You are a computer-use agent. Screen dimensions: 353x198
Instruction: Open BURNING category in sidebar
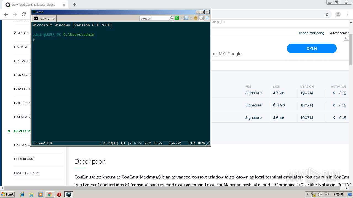click(x=22, y=75)
